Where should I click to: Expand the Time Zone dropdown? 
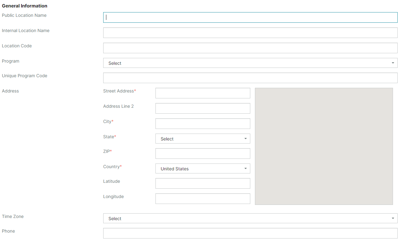250,218
